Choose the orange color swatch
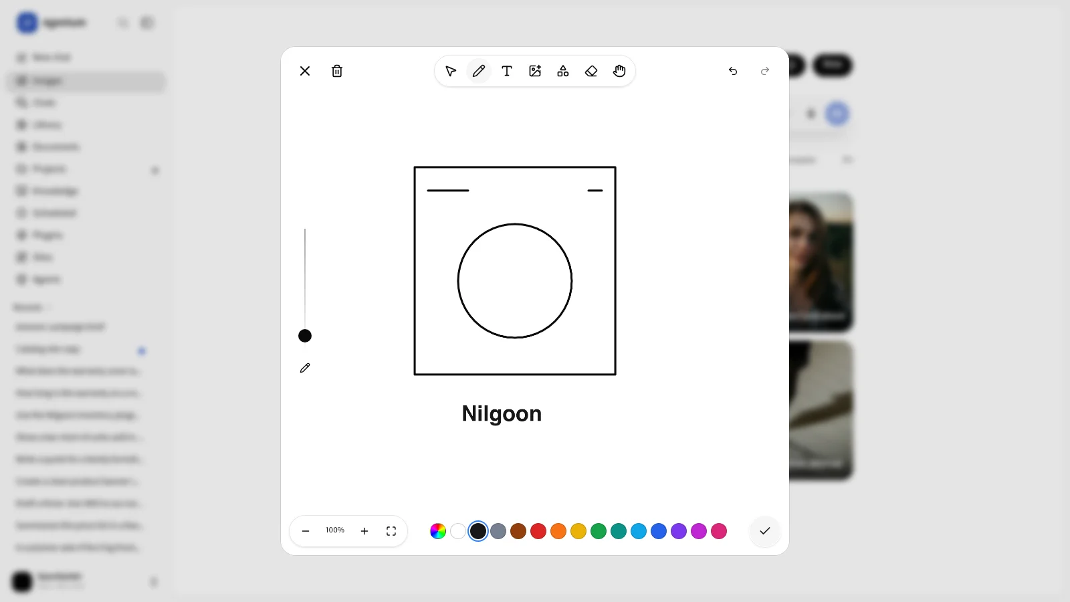This screenshot has width=1070, height=602. pos(558,531)
